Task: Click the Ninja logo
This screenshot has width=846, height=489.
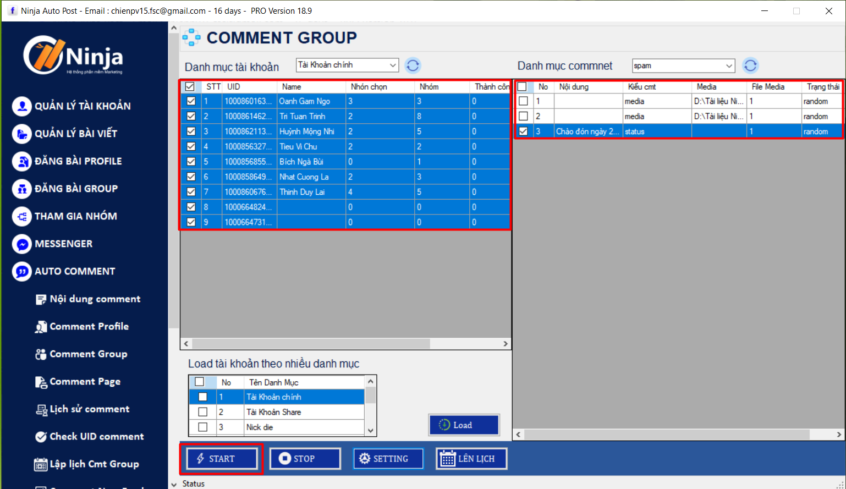Action: pyautogui.click(x=73, y=55)
